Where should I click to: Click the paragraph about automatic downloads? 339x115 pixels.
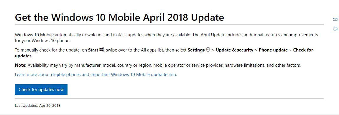166,37
